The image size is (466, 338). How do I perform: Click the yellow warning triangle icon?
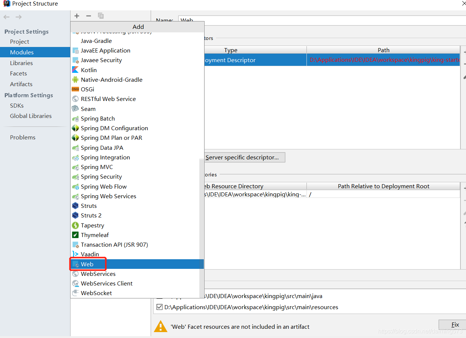pyautogui.click(x=161, y=326)
